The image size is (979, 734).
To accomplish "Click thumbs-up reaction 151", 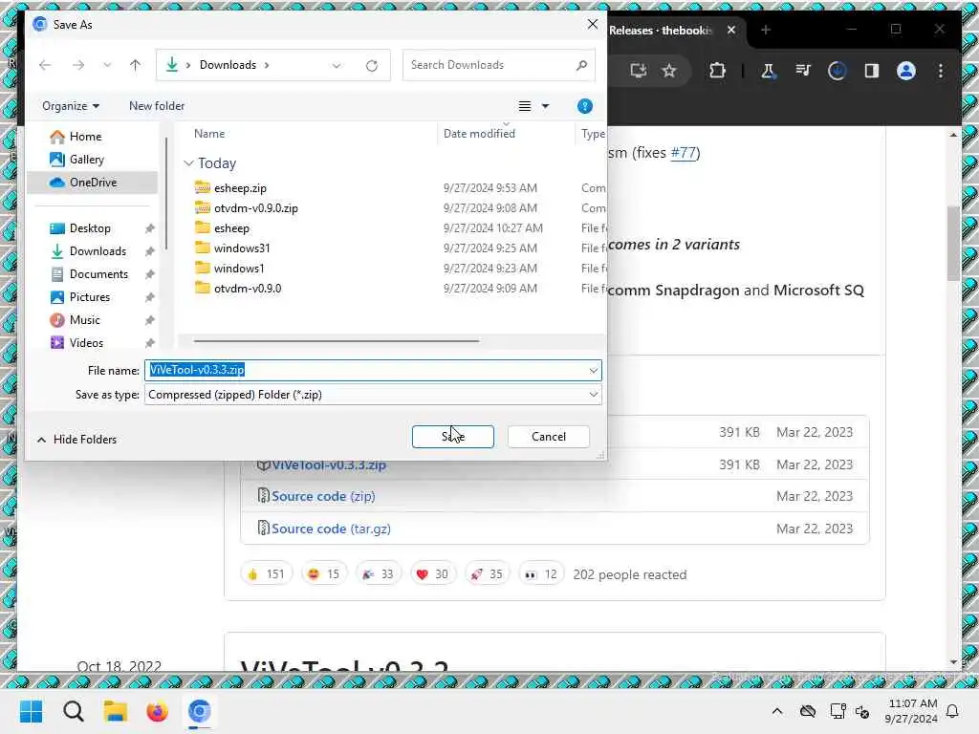I will coord(266,574).
